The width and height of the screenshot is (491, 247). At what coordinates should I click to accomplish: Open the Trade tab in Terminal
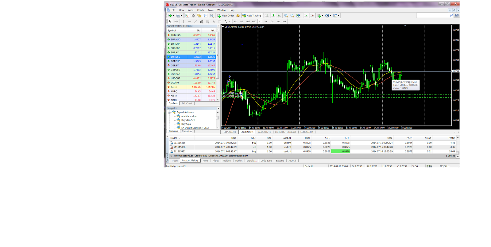tap(175, 161)
